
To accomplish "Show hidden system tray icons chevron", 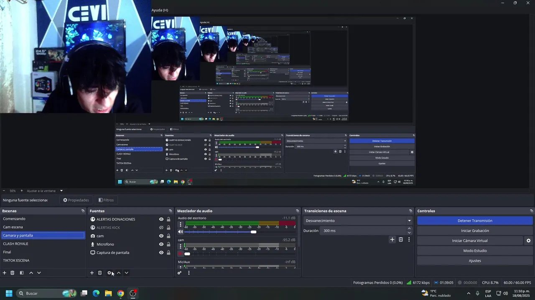I will [x=468, y=293].
